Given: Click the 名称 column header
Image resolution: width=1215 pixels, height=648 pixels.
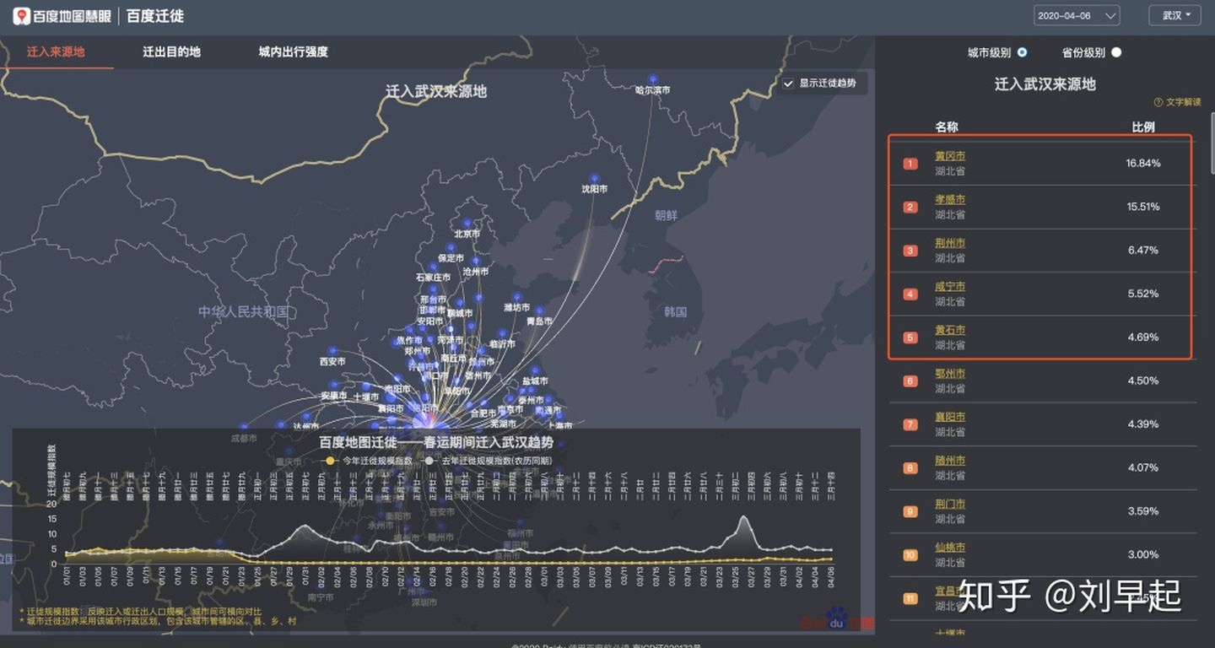Looking at the screenshot, I should (x=947, y=127).
